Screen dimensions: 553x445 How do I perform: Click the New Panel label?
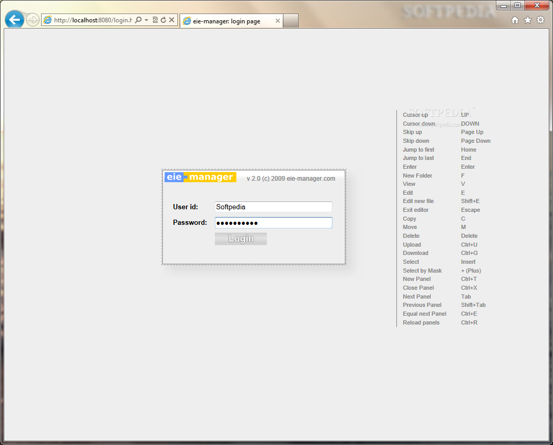417,279
